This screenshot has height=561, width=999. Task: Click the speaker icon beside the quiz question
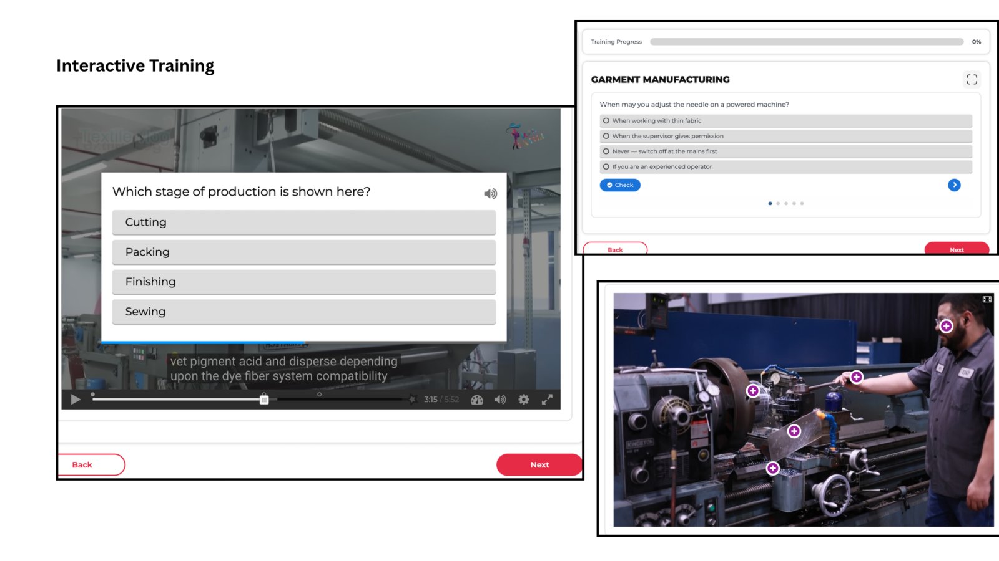click(x=491, y=194)
